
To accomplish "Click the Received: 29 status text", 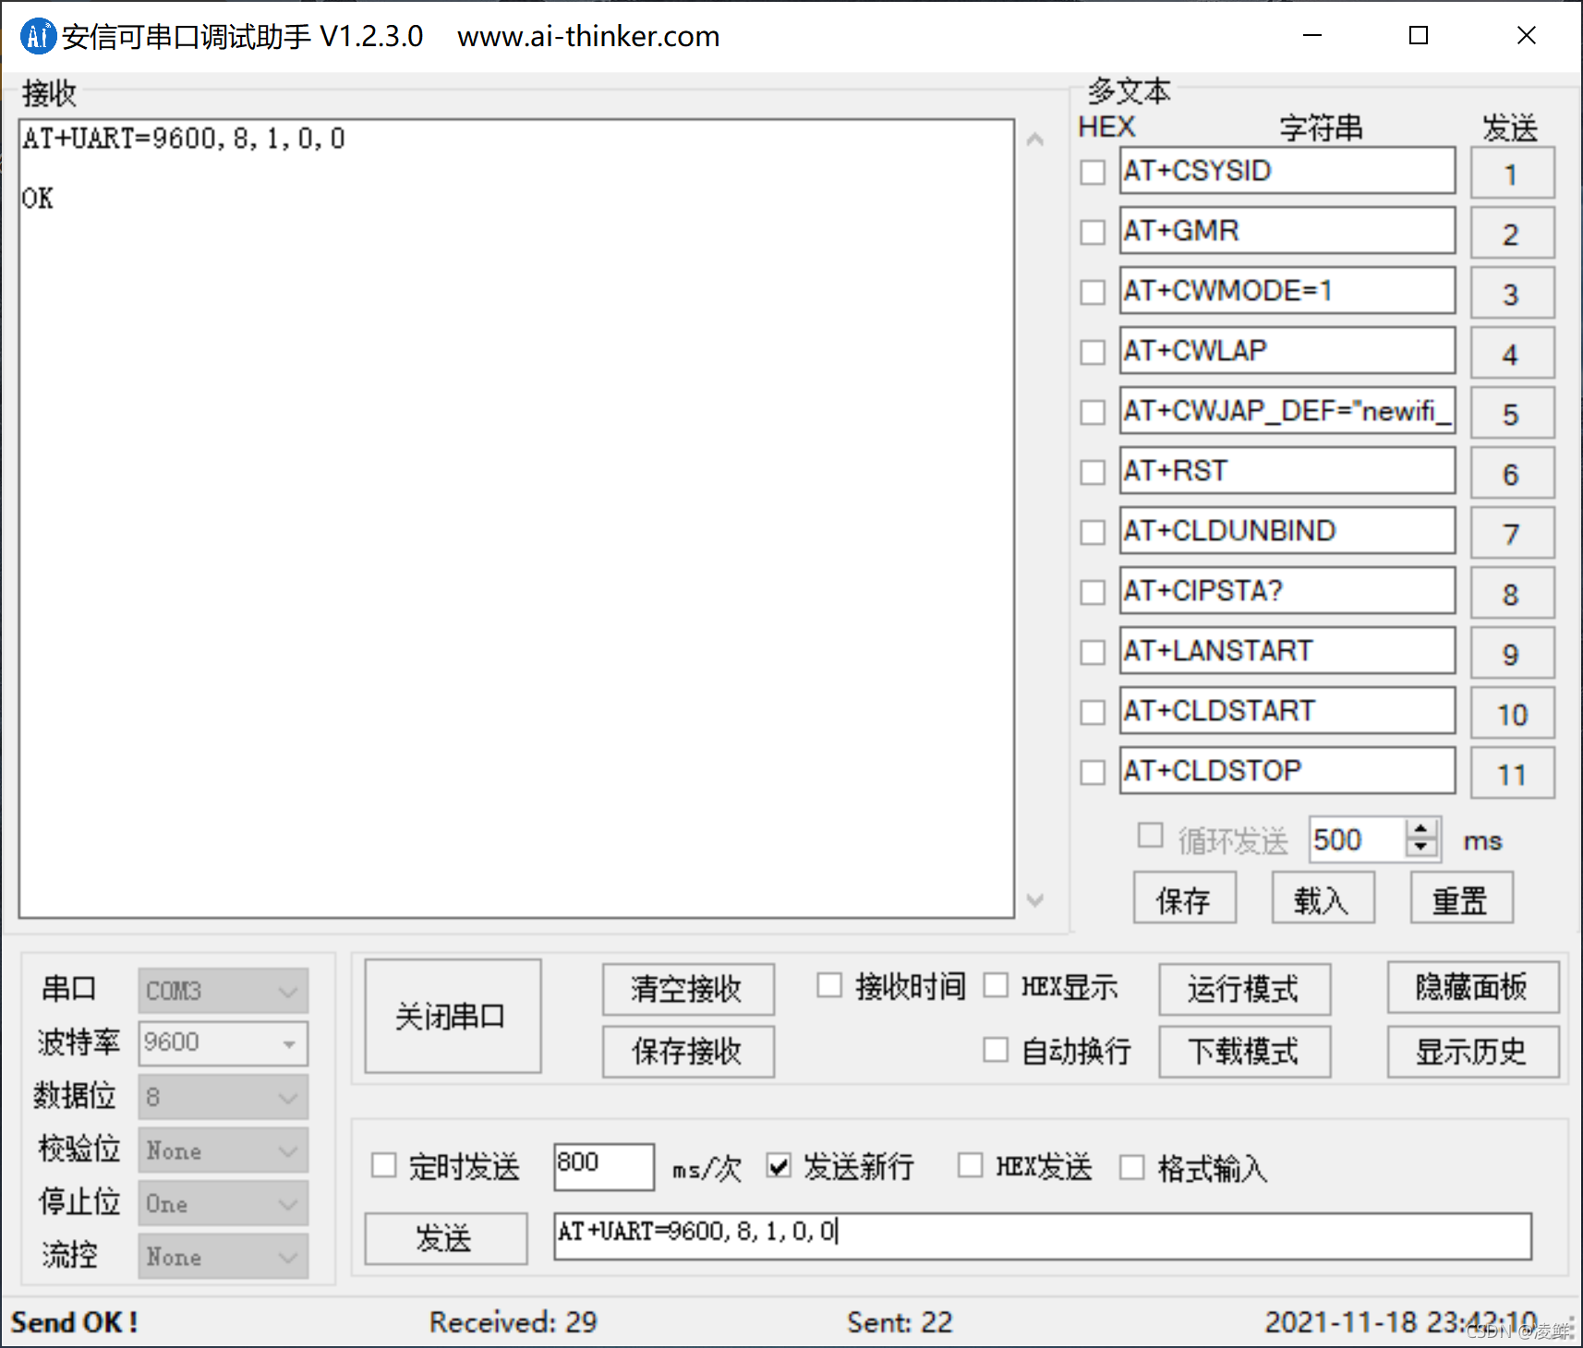I will (x=513, y=1322).
